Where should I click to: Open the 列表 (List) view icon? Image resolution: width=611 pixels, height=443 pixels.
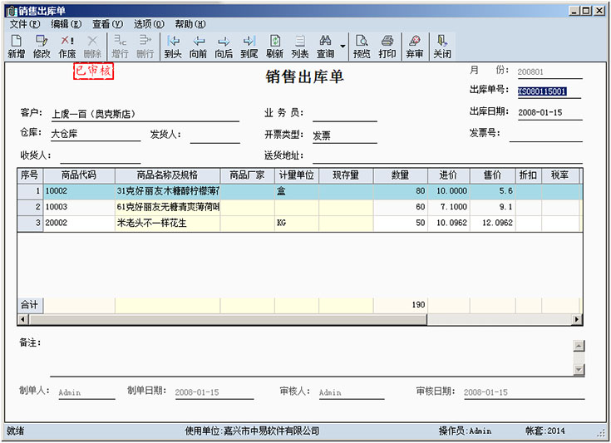coord(300,47)
